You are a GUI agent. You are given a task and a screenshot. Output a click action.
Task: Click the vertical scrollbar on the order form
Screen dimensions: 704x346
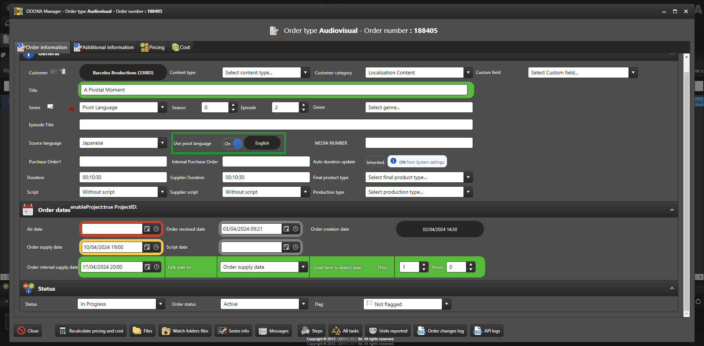pos(686,183)
